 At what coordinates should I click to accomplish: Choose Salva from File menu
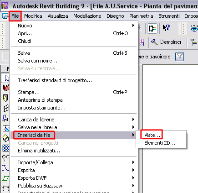[74, 53]
